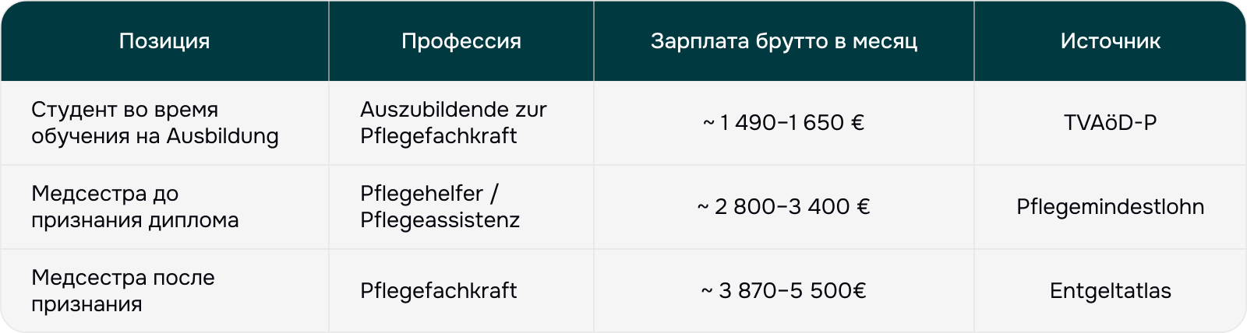Click the 'Профессия' column header

point(461,41)
